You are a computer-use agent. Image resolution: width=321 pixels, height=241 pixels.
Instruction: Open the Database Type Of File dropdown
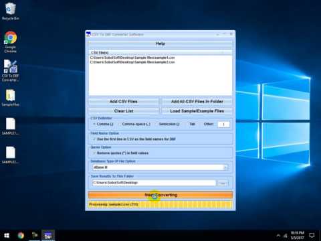pos(160,167)
